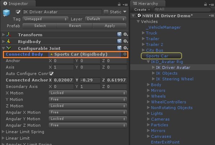This screenshot has width=215, height=145.
Task: Open Transform component settings gear
Action: click(x=125, y=34)
